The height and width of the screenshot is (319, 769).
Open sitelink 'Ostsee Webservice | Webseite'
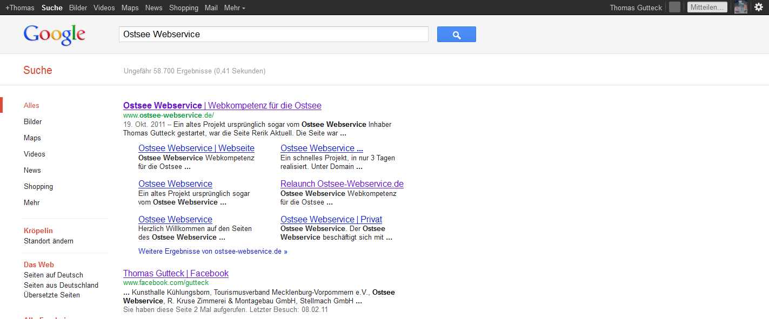[196, 148]
